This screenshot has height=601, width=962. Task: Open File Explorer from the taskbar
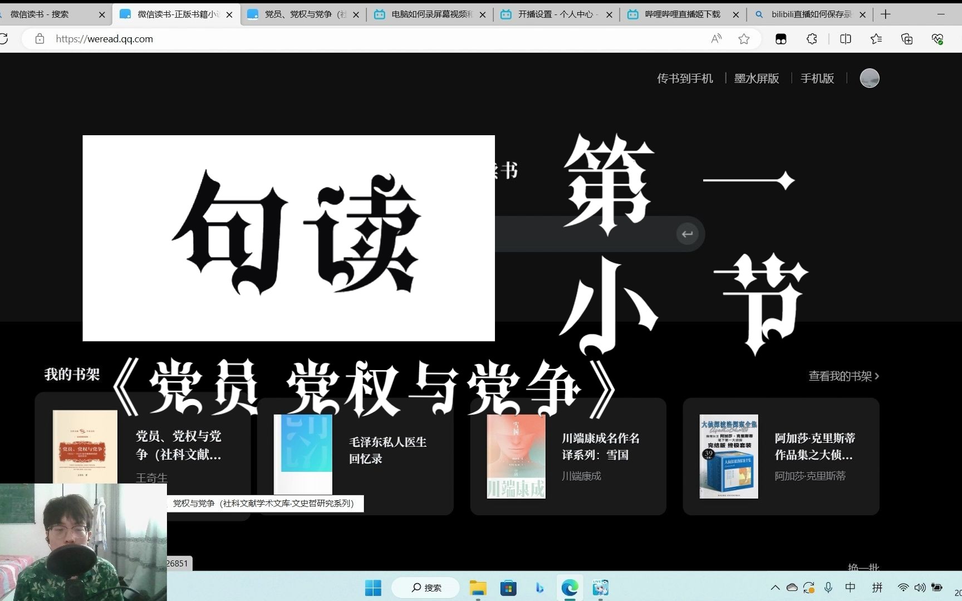click(478, 588)
